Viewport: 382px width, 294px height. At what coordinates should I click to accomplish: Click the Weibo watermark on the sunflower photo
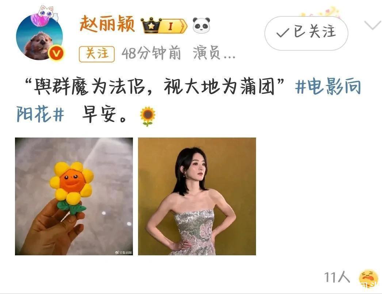123,253
